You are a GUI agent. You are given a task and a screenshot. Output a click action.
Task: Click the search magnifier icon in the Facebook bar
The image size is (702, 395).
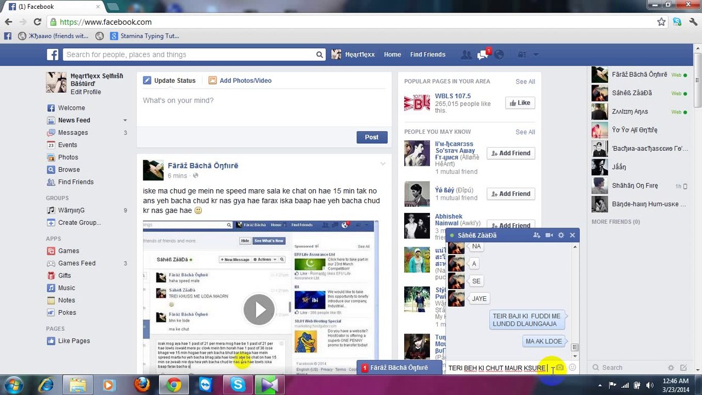tap(320, 54)
